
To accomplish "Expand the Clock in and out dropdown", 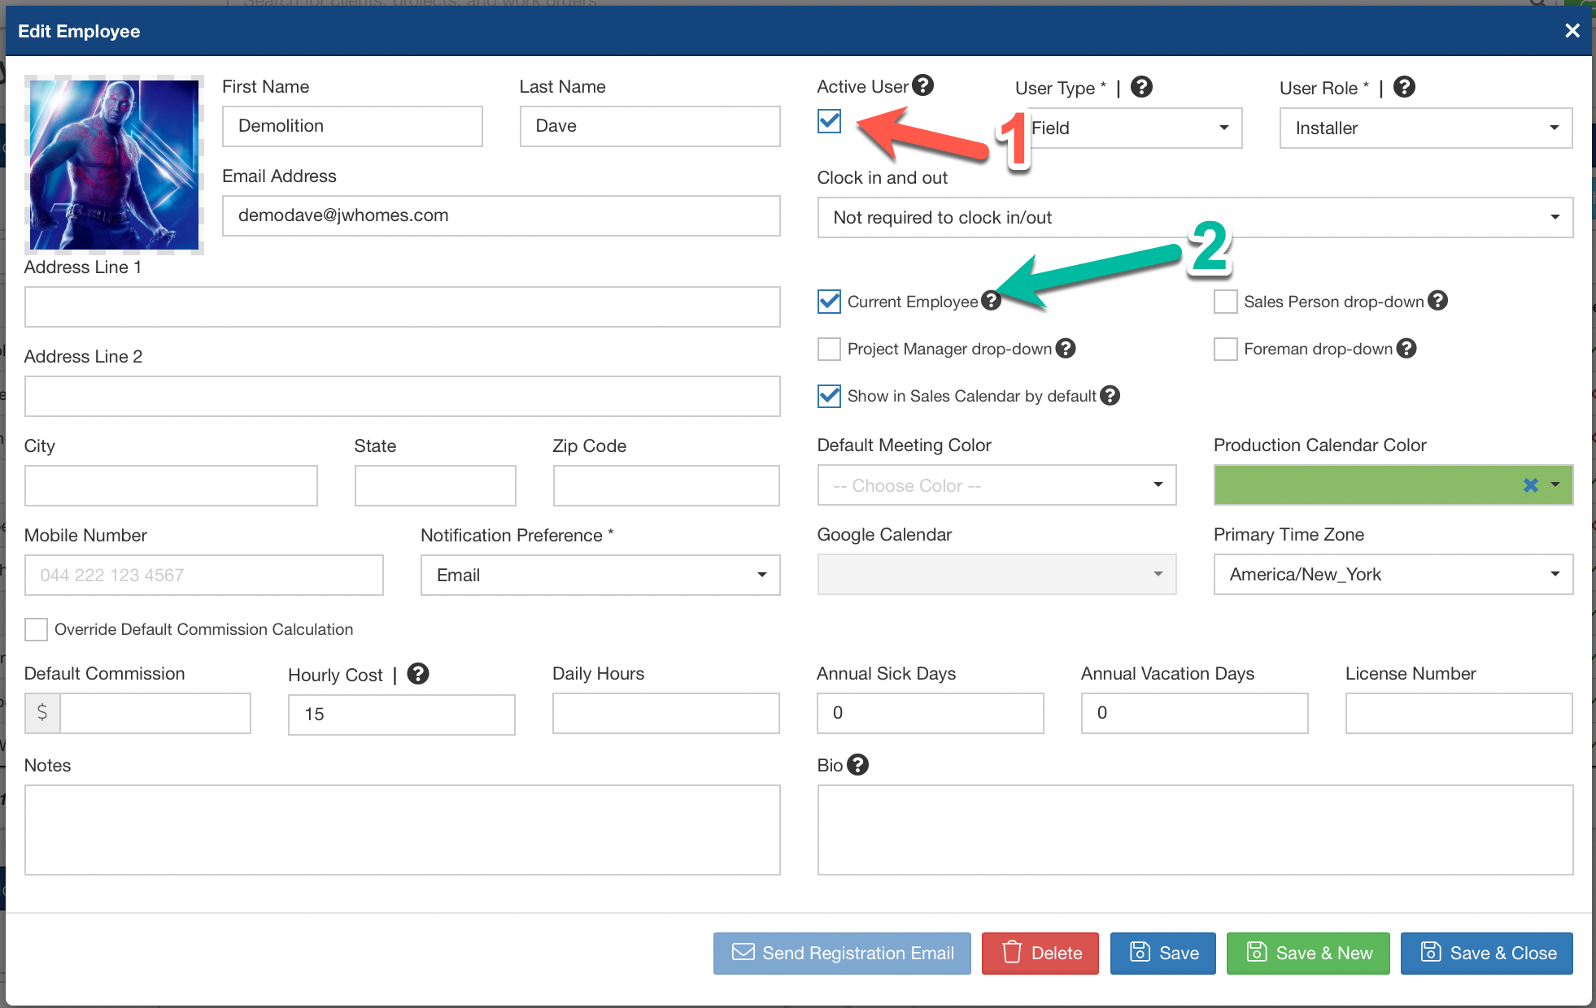I will pos(1194,218).
